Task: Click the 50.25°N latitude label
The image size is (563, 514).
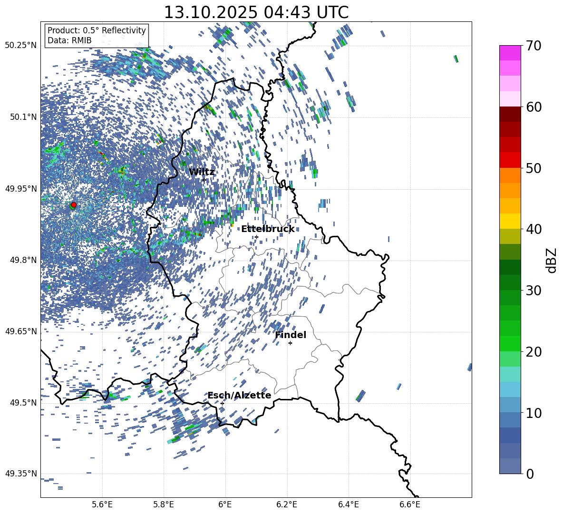Action: 21,46
